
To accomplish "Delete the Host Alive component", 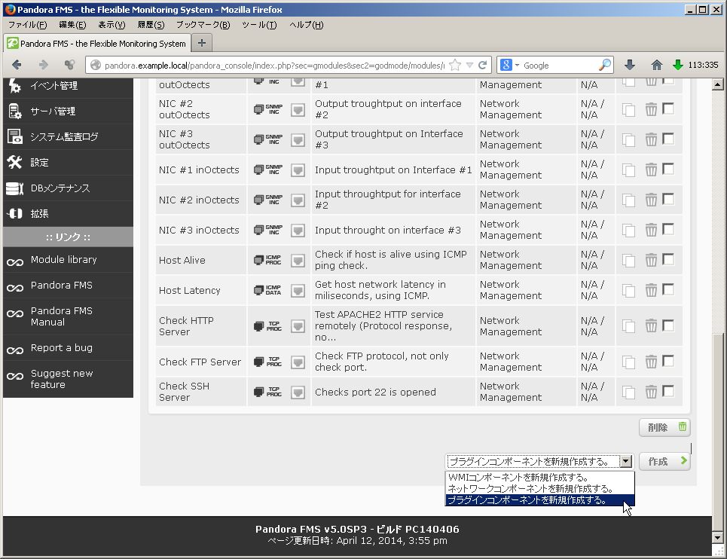I will click(651, 260).
